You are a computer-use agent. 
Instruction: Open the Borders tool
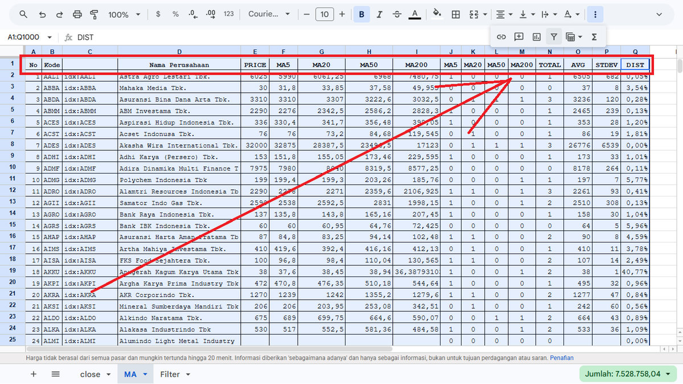[456, 14]
